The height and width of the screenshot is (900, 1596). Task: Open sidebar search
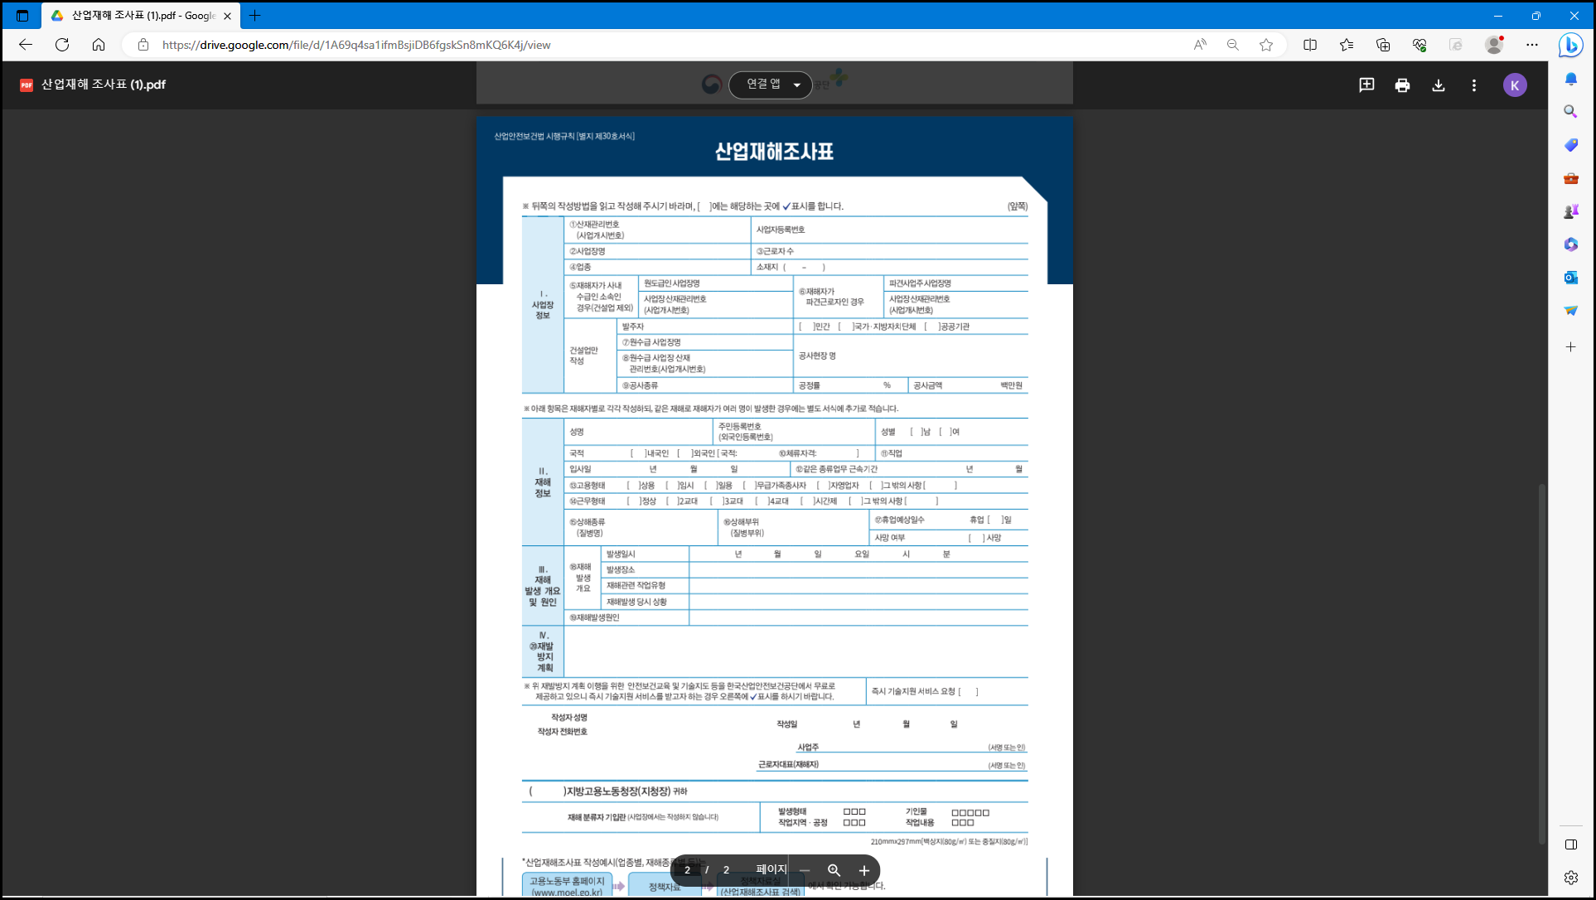coord(1570,112)
